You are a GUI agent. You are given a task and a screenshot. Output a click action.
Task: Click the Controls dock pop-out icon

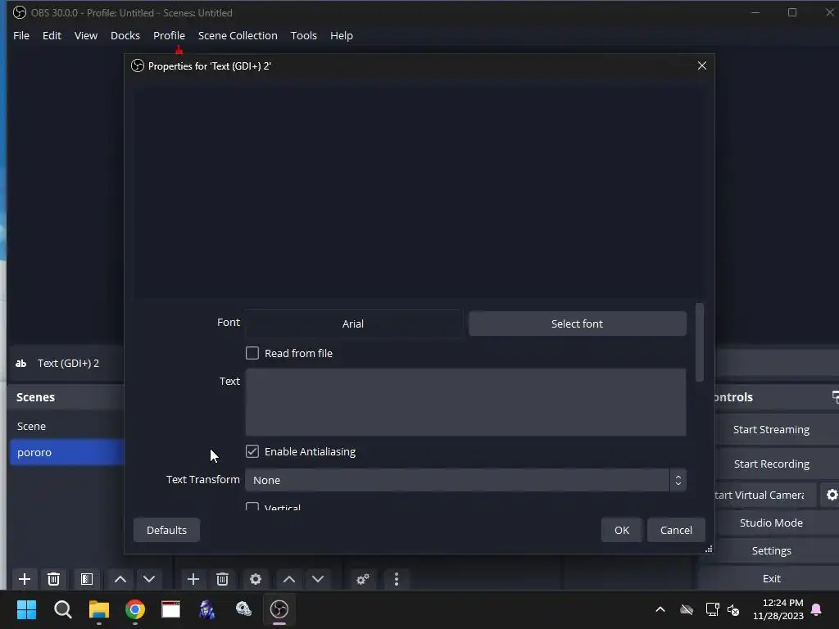pyautogui.click(x=835, y=397)
